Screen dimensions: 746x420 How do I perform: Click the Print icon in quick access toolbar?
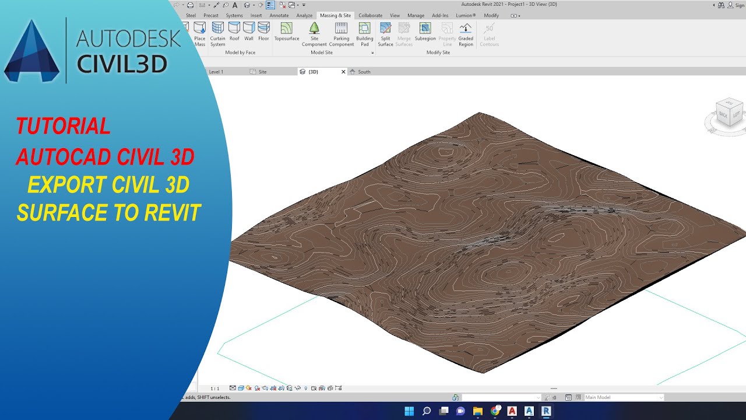(x=191, y=5)
